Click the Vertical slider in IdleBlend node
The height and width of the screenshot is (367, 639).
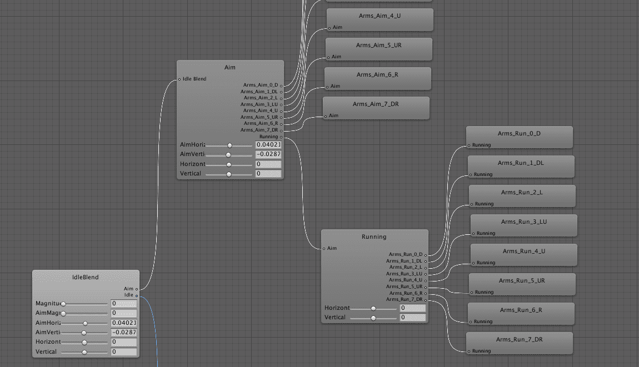tap(84, 352)
